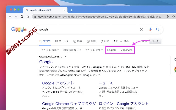Open the 設定 settings link
Image resolution: width=176 pixels, height=110 pixels.
144,41
